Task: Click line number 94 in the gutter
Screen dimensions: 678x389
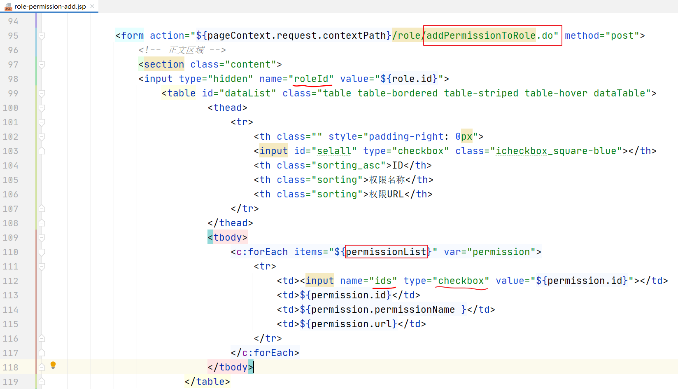Action: (x=13, y=21)
